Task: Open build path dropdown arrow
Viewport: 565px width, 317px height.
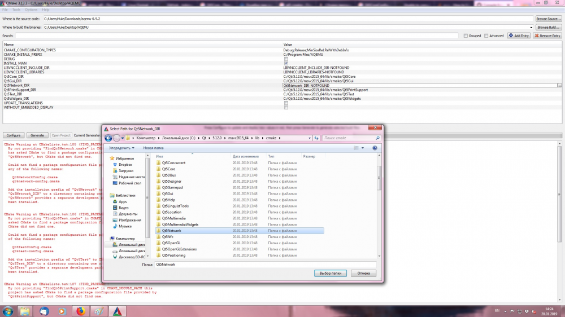Action: (x=531, y=27)
